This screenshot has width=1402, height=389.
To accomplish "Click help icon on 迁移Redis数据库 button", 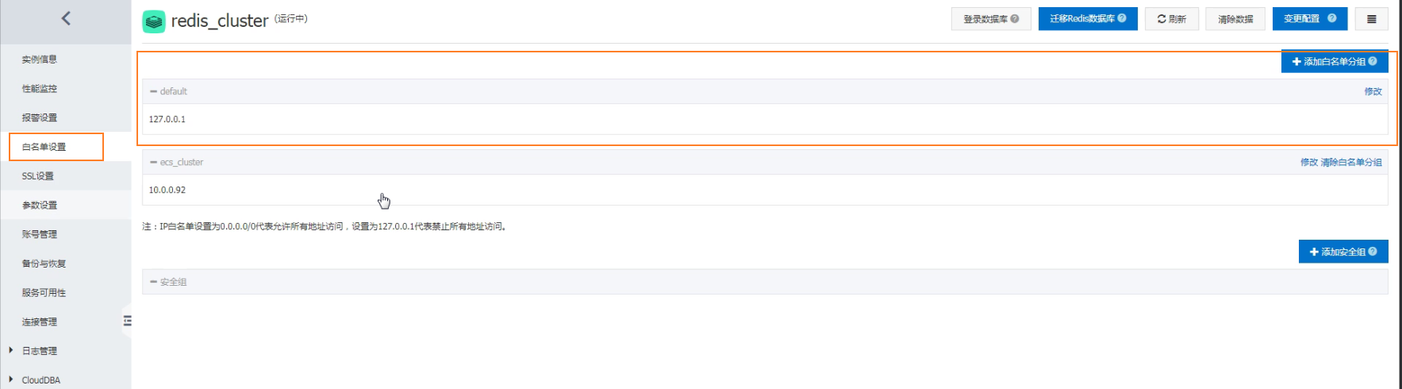I will pos(1122,18).
